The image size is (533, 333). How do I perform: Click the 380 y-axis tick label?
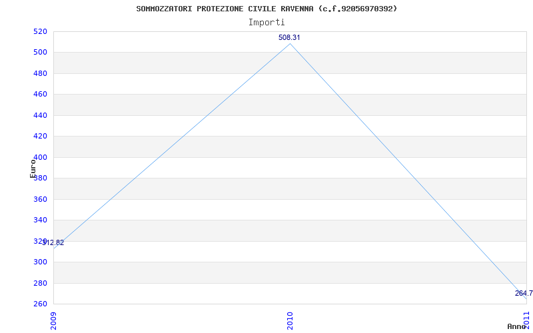click(x=40, y=178)
